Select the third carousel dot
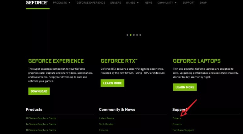The image size is (243, 134). pos(134,35)
